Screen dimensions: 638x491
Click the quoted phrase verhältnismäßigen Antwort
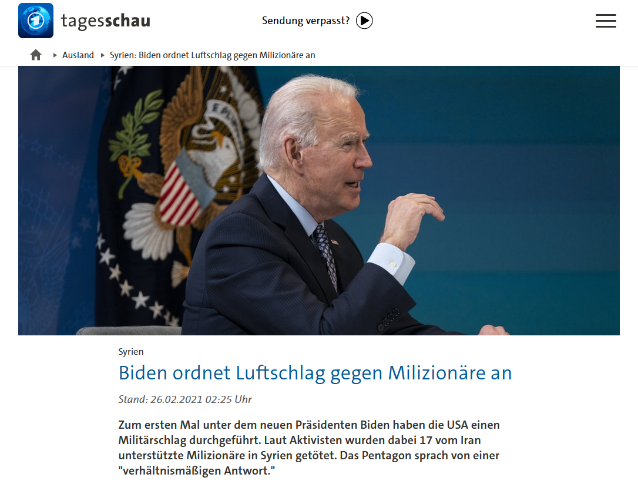(197, 470)
